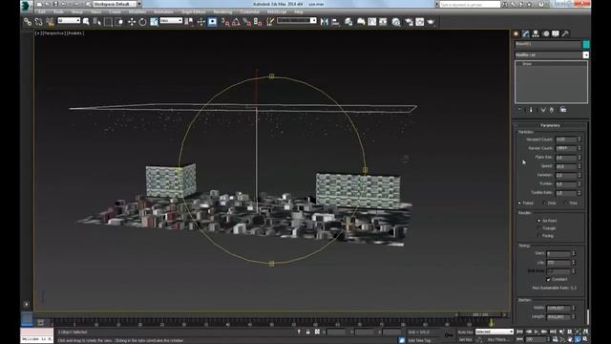Open the Modifiers menu
The width and height of the screenshot is (611, 344).
pyautogui.click(x=137, y=11)
